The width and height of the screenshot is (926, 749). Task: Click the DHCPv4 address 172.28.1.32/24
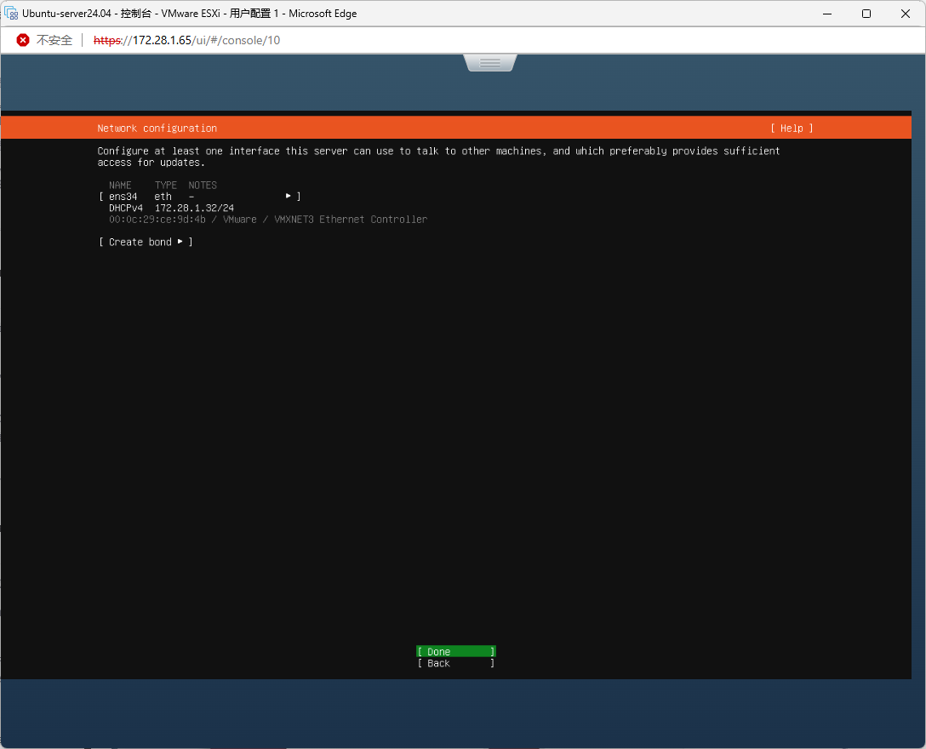194,208
